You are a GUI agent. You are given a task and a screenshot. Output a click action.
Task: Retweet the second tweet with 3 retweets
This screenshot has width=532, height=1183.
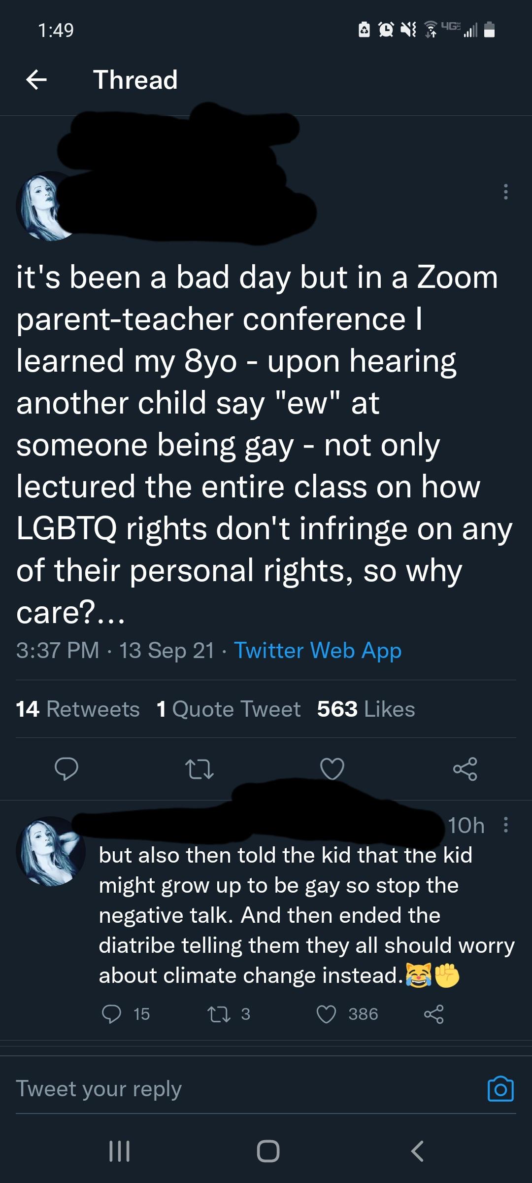tap(219, 1014)
